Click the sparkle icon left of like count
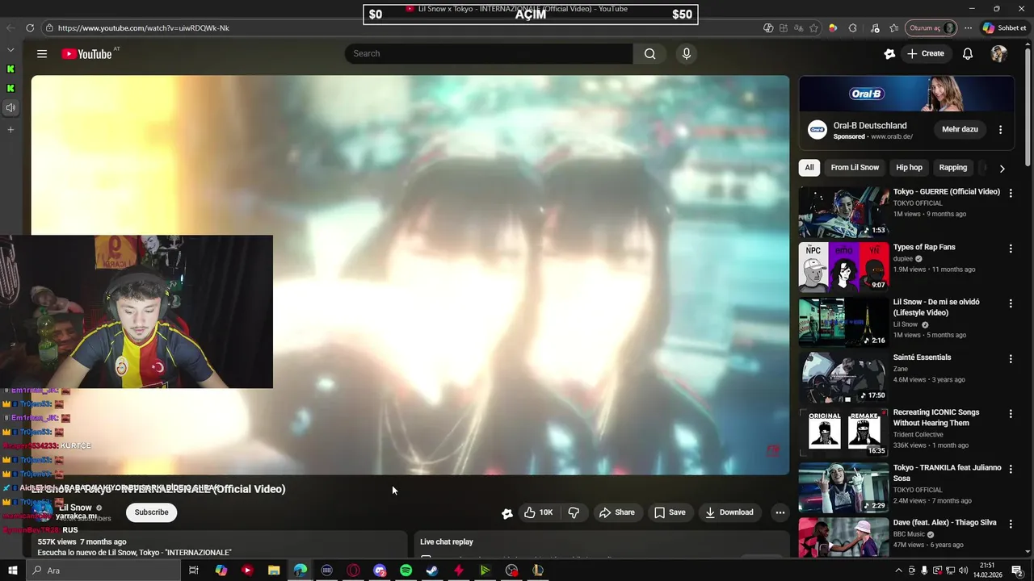 [x=506, y=513]
